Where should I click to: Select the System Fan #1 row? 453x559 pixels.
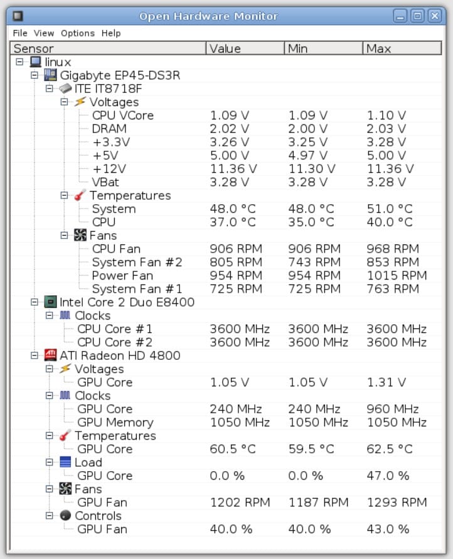tap(226, 289)
